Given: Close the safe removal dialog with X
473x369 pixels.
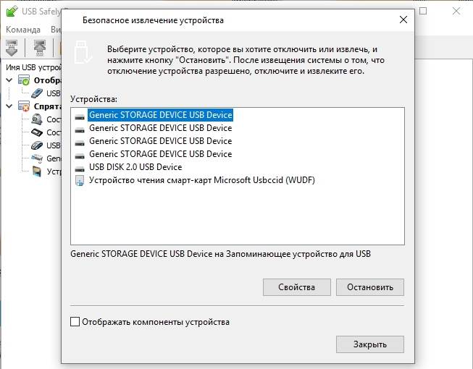Looking at the screenshot, I should pyautogui.click(x=403, y=20).
